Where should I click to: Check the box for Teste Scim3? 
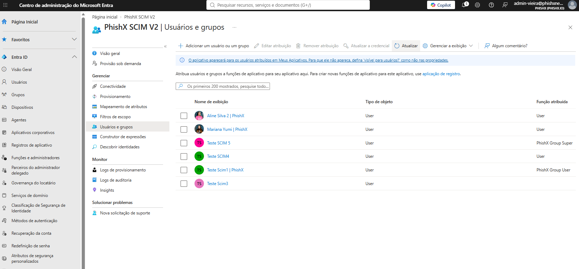(x=184, y=184)
